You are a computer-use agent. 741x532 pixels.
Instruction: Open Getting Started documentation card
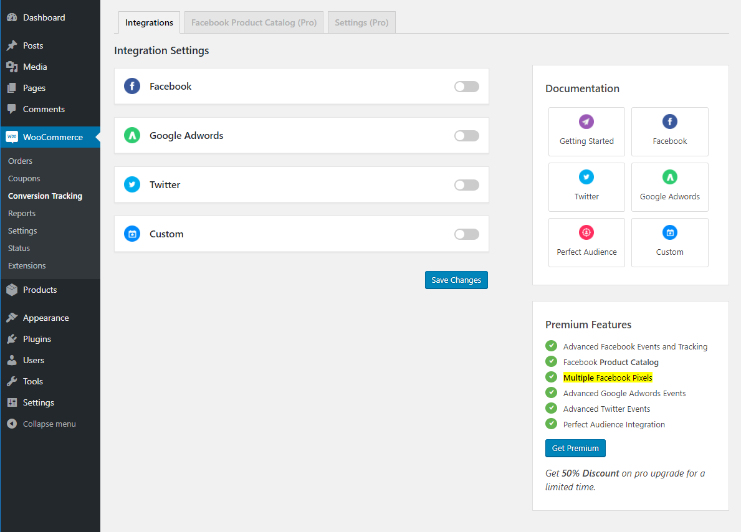pyautogui.click(x=586, y=132)
